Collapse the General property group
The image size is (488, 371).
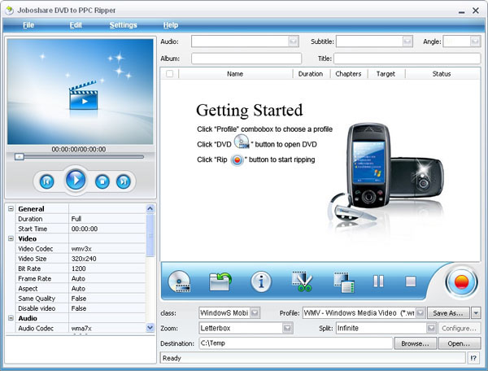coord(11,208)
